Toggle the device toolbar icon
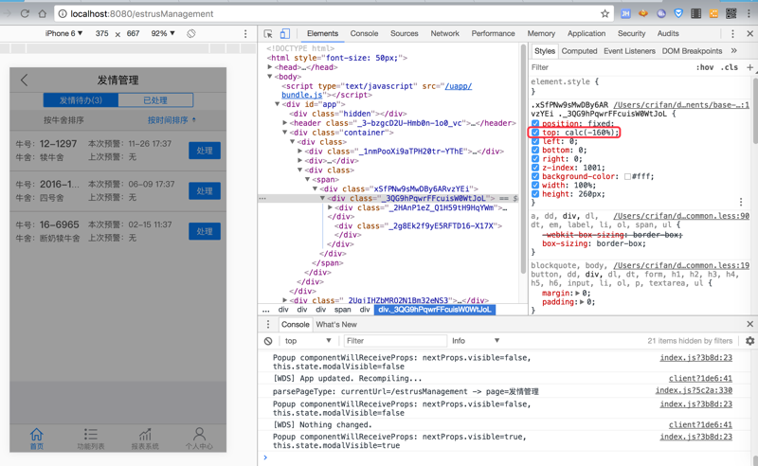This screenshot has width=758, height=466. (x=284, y=33)
